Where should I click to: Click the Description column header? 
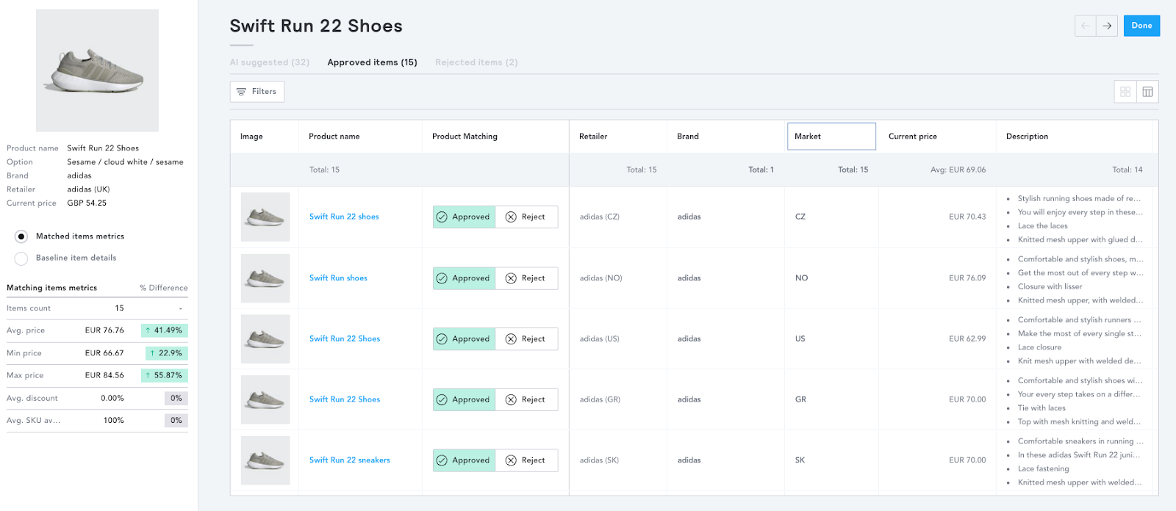click(1075, 137)
